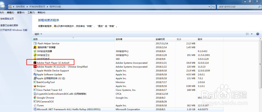Image resolution: width=262 pixels, height=112 pixels.
Task: Click the CryptoKit.CertEnrollment icon
Action: (x=35, y=94)
